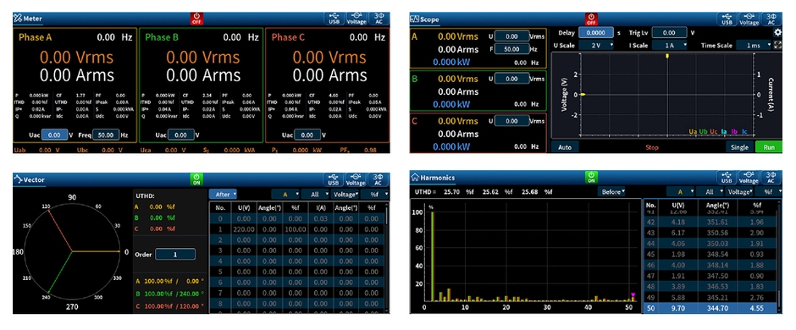
Task: Click the USB icon in Meter panel
Action: pyautogui.click(x=334, y=19)
